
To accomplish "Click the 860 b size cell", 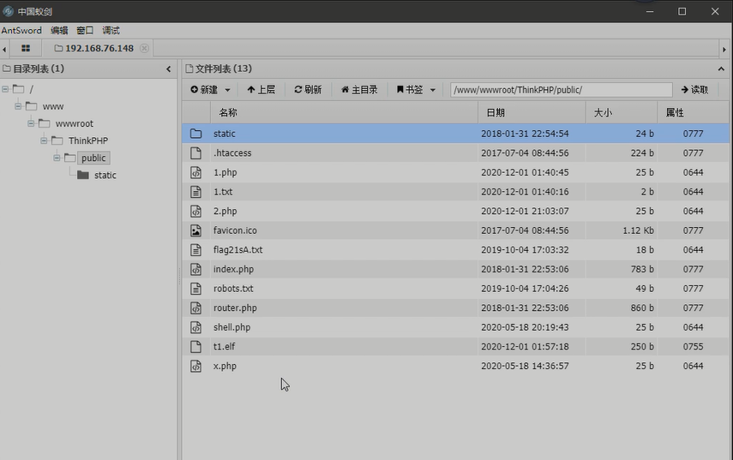I will click(641, 308).
